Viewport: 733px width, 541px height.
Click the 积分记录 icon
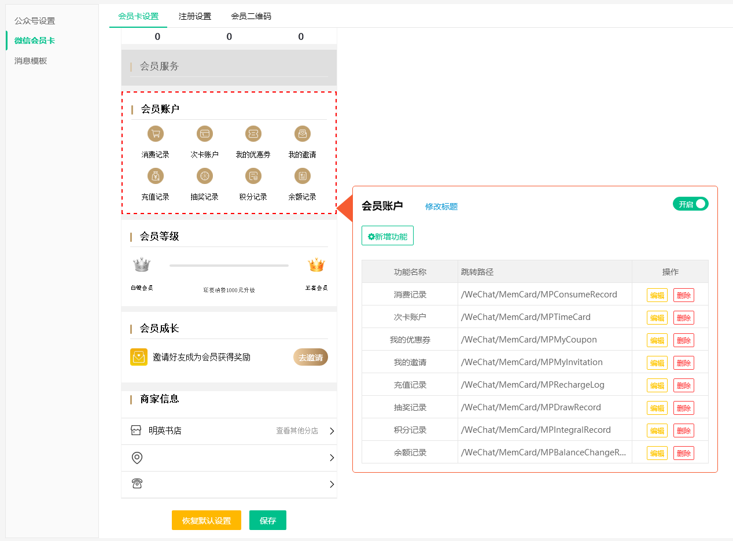253,176
